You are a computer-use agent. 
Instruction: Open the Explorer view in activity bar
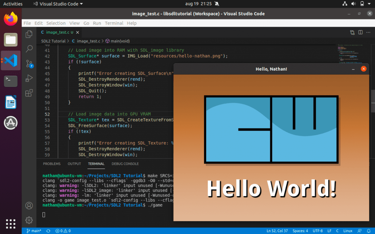coord(29,34)
